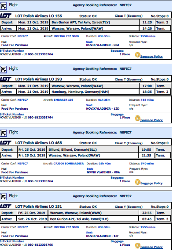
Task: Click distance '1558 miles'
Action: coord(148,36)
